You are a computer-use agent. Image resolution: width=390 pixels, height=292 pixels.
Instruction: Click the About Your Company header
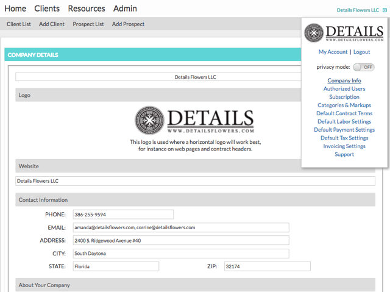[195, 285]
